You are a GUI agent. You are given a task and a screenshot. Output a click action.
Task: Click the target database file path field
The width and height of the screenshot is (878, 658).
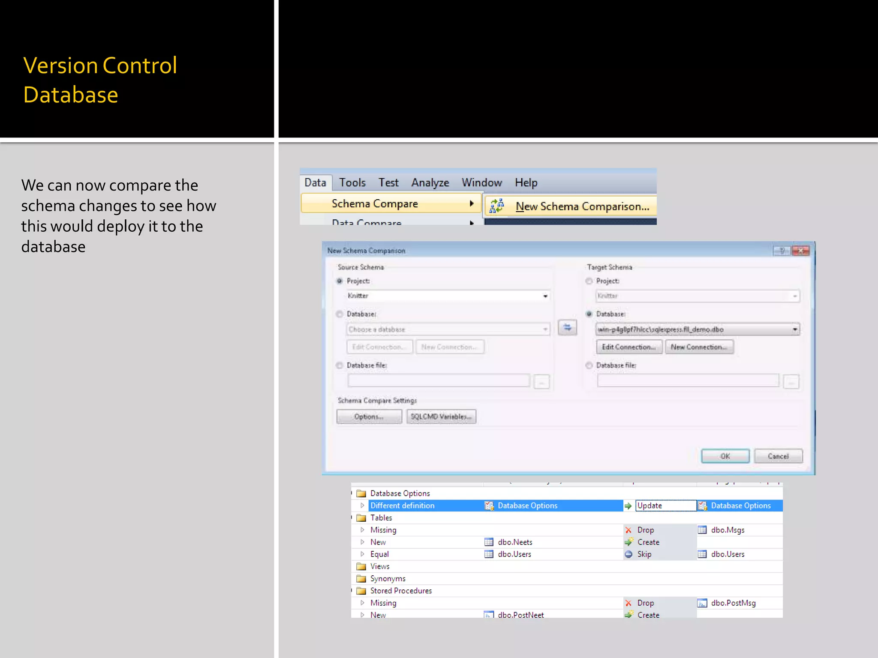688,380
